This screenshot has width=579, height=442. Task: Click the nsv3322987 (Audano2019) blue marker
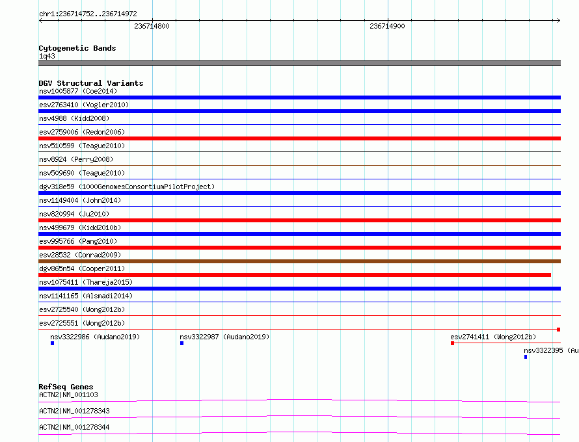182,343
